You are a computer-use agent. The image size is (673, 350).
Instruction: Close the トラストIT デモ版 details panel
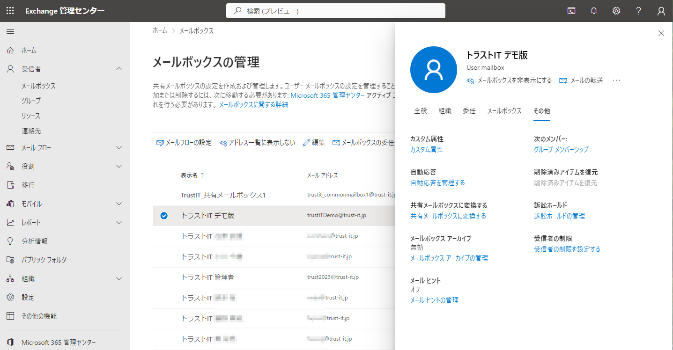coord(661,33)
